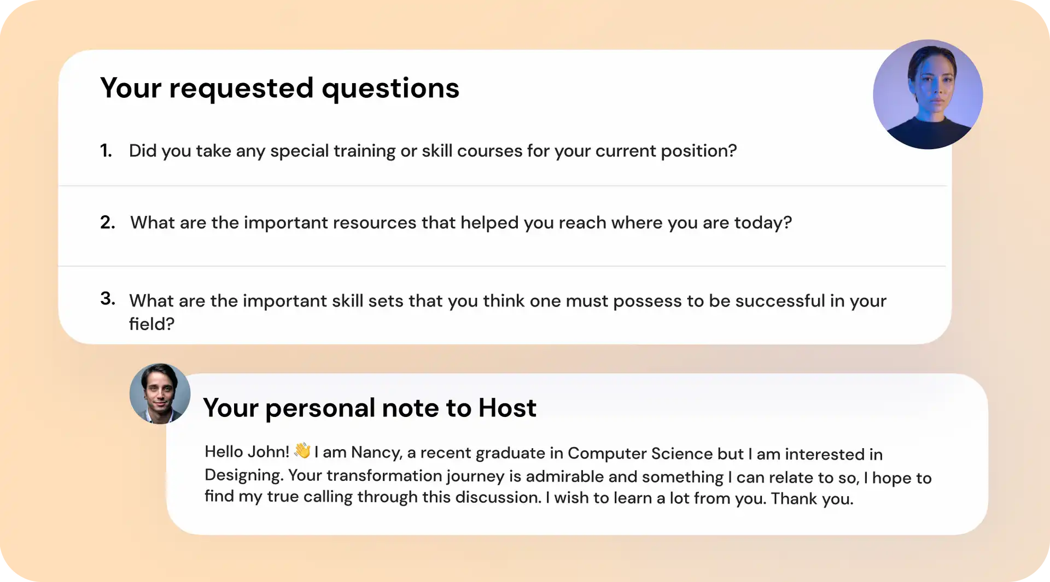Click the 'Your requested questions' heading
The image size is (1050, 582).
point(279,88)
